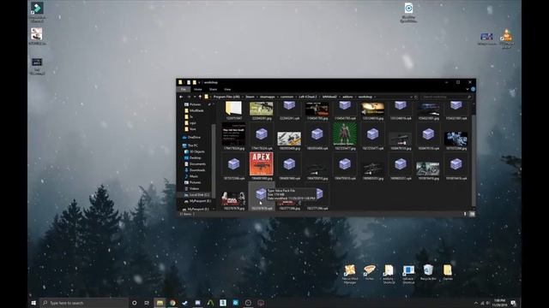
Task: Open the address bar history dropdown
Action: pos(411,97)
